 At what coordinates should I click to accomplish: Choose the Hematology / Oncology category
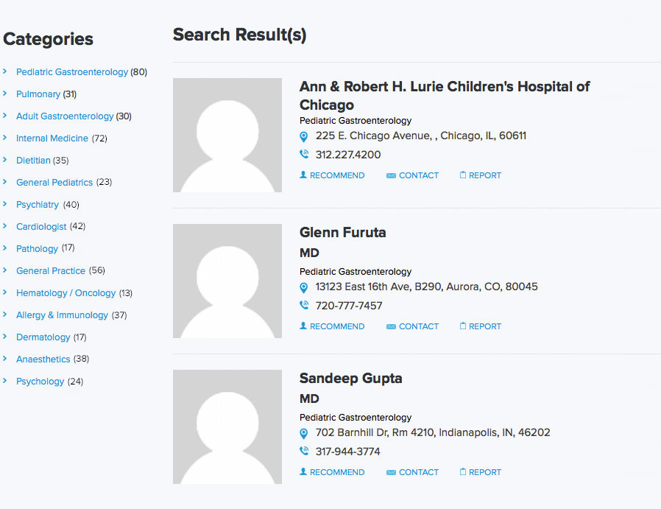click(66, 293)
